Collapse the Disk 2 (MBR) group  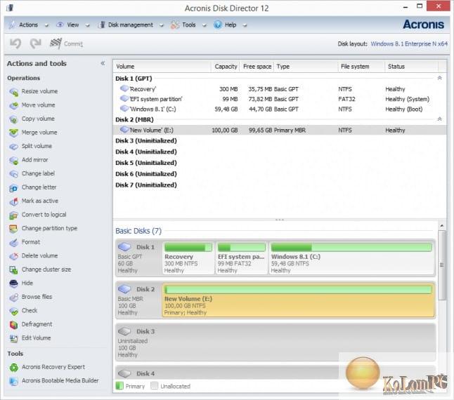click(x=439, y=119)
